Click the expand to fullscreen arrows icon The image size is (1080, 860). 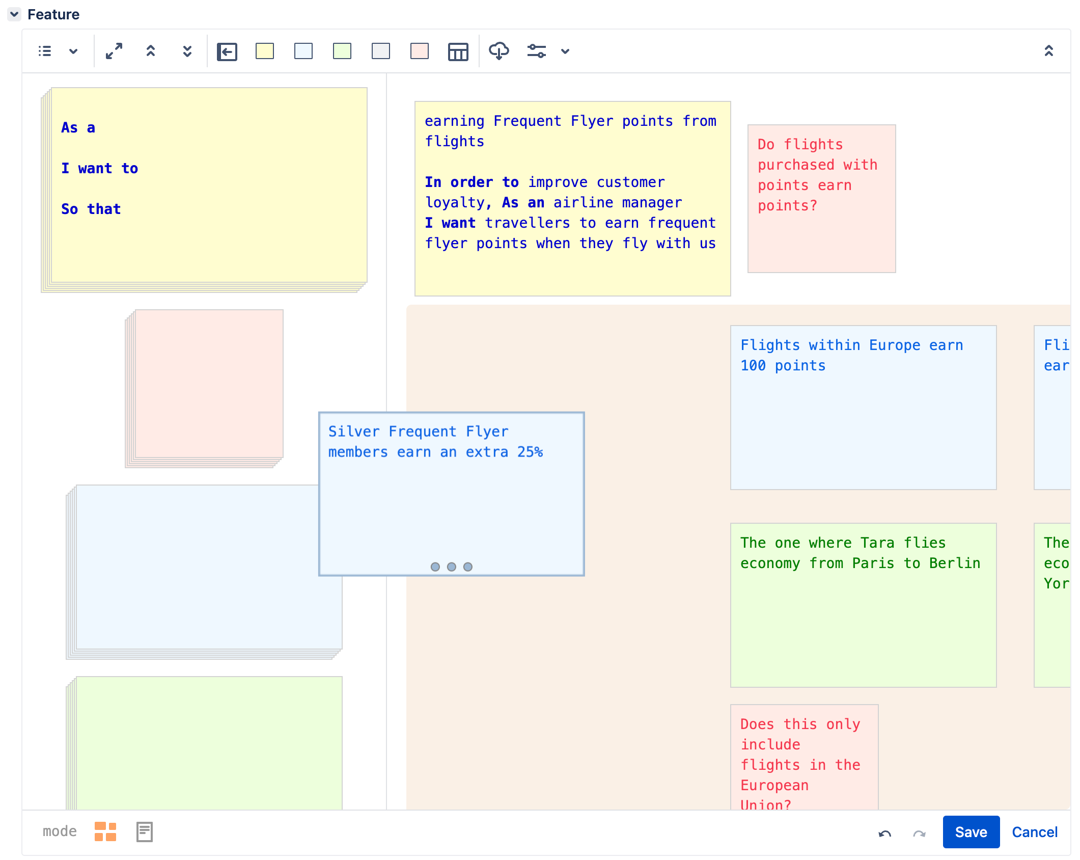point(114,51)
